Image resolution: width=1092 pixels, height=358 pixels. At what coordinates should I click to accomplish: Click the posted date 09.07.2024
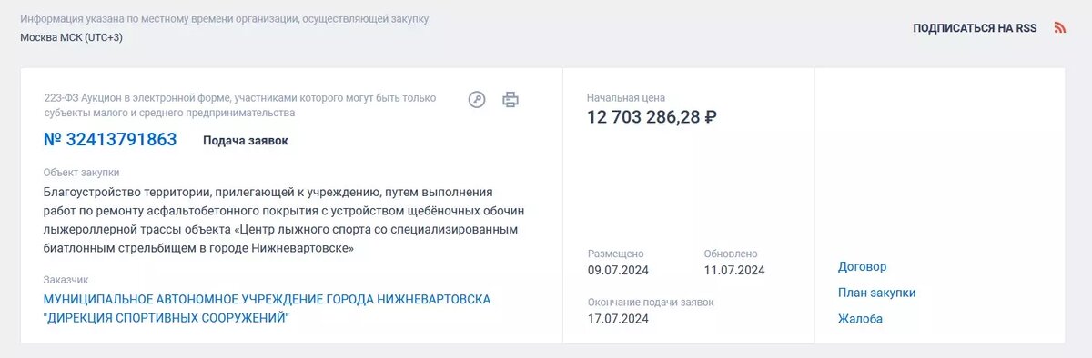618,270
